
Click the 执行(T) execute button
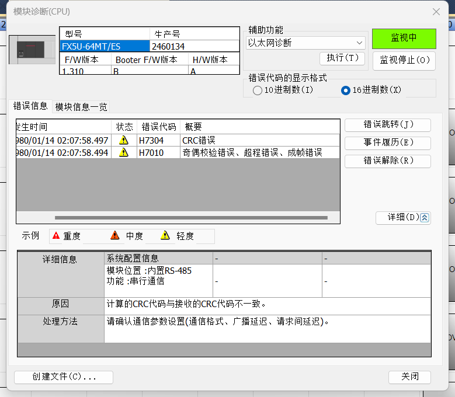(x=342, y=58)
